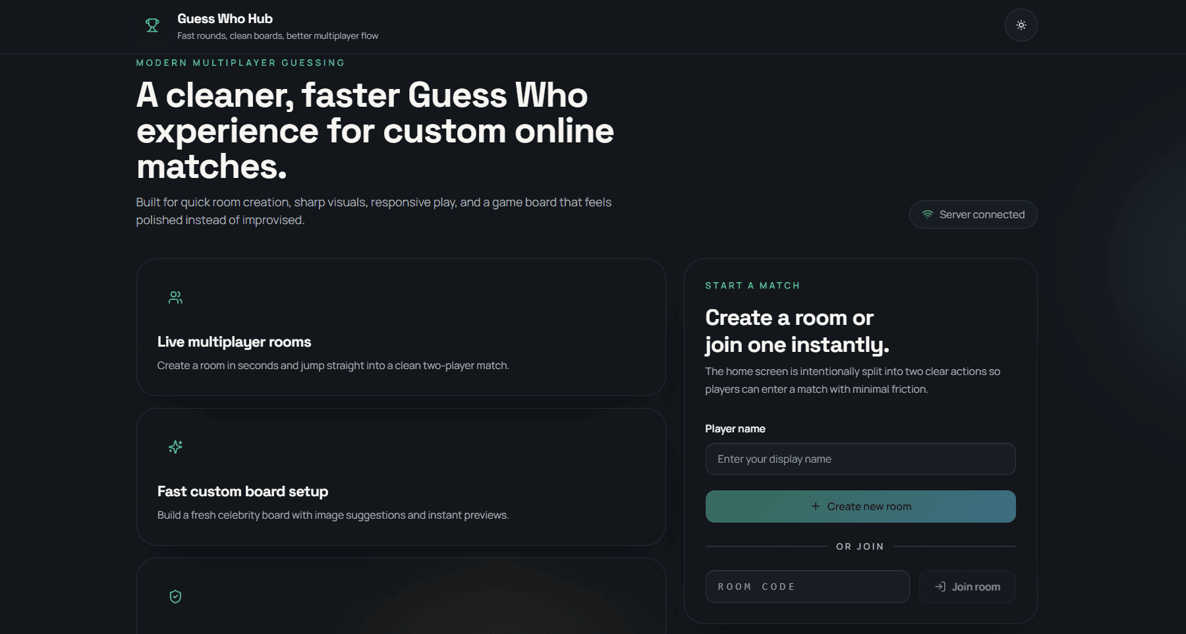Select the Live multiplayer rooms heading
This screenshot has width=1186, height=634.
coord(234,342)
